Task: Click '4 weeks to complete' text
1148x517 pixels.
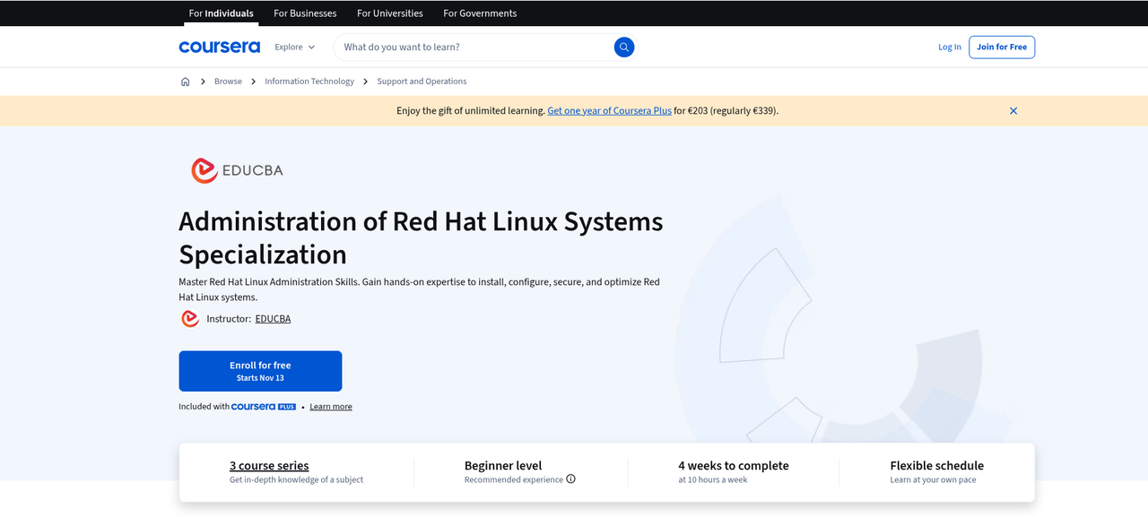Action: pyautogui.click(x=734, y=466)
